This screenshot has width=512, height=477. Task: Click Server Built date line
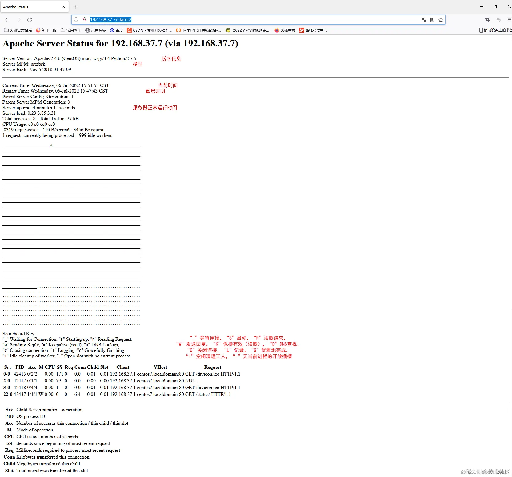point(37,70)
